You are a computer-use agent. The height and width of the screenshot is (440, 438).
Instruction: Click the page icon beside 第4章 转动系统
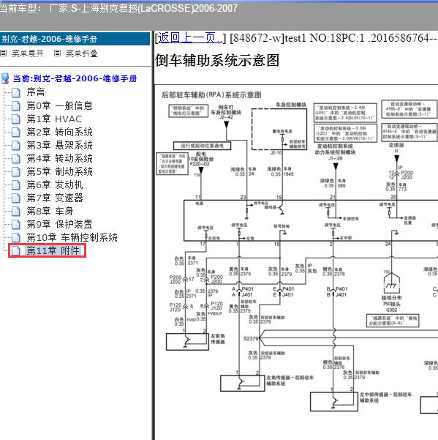[16, 158]
